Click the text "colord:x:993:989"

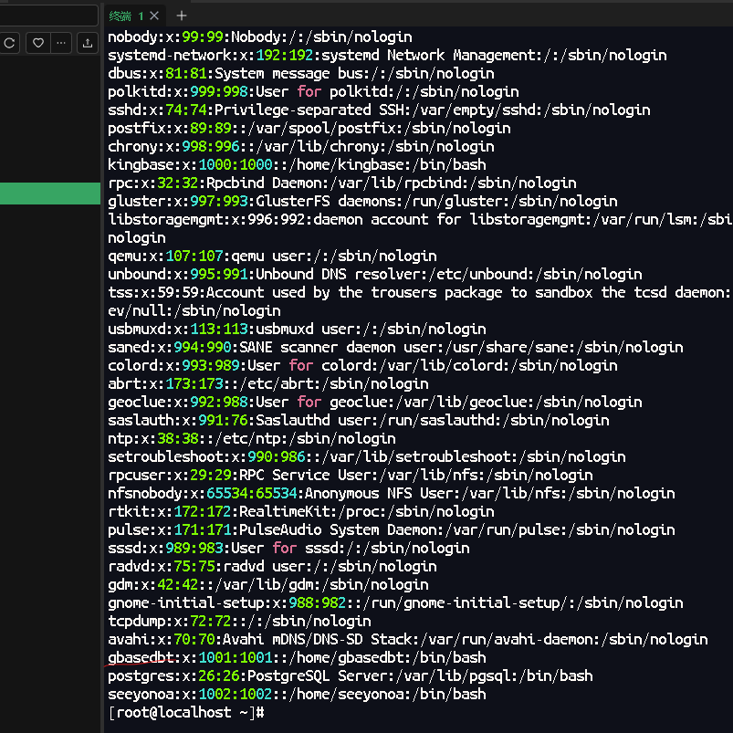[x=173, y=365]
